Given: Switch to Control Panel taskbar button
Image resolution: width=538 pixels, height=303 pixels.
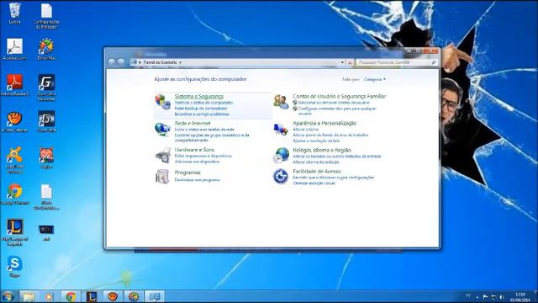Looking at the screenshot, I should [155, 296].
